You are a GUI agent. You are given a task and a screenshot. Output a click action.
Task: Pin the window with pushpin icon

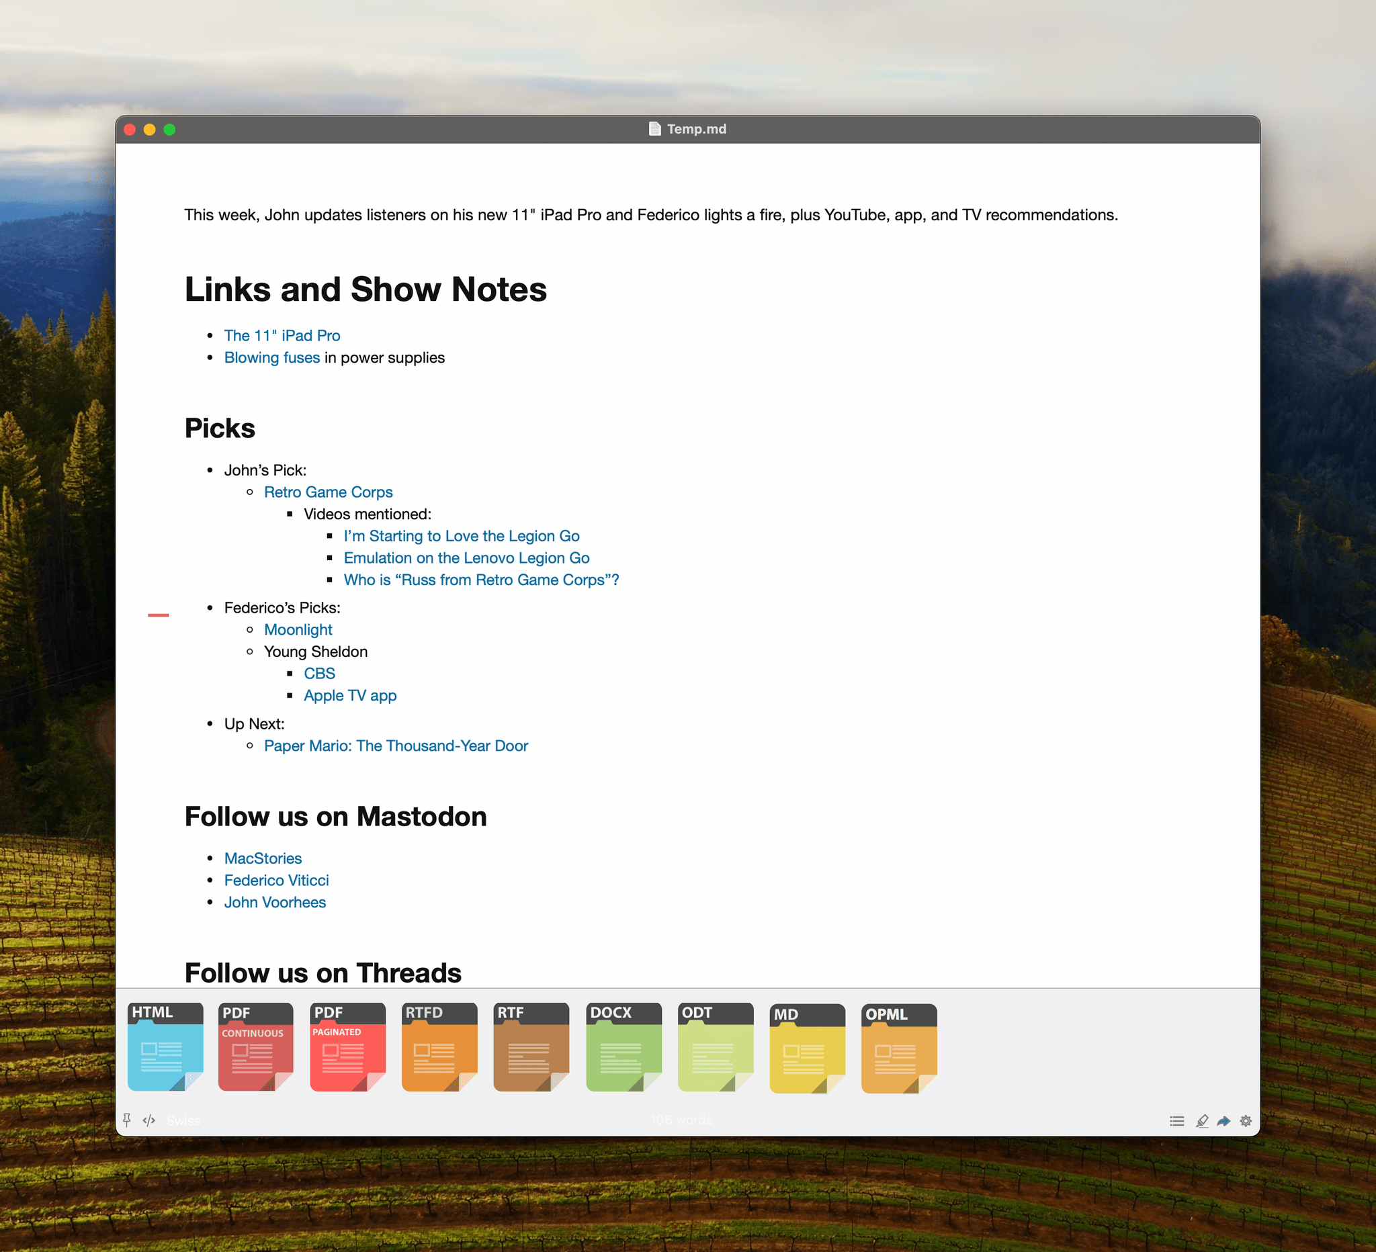click(x=127, y=1120)
